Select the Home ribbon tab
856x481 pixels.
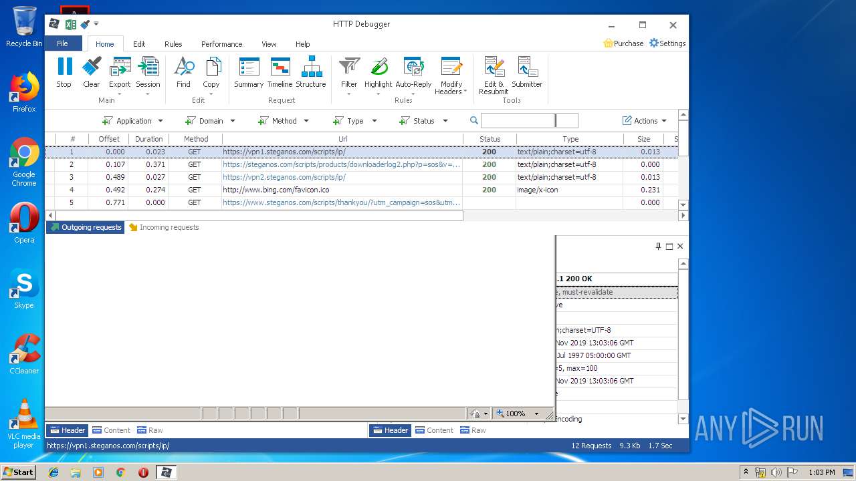(x=105, y=44)
